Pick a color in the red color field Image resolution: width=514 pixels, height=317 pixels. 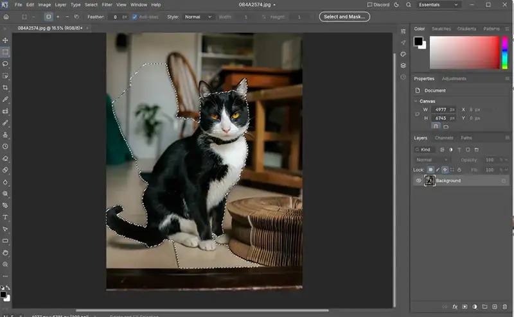465,53
